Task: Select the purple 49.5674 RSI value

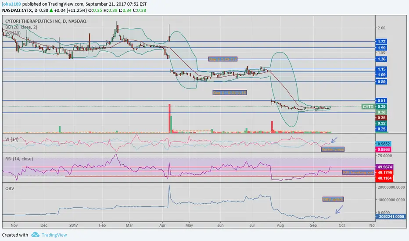Action: (384, 167)
